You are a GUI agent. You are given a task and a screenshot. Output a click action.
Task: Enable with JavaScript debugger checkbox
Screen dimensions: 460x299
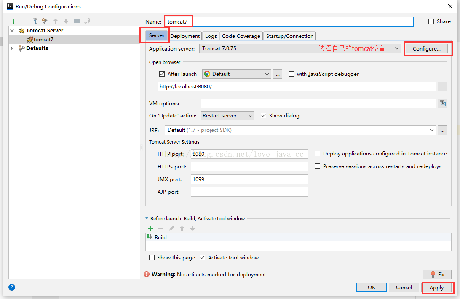pos(291,74)
